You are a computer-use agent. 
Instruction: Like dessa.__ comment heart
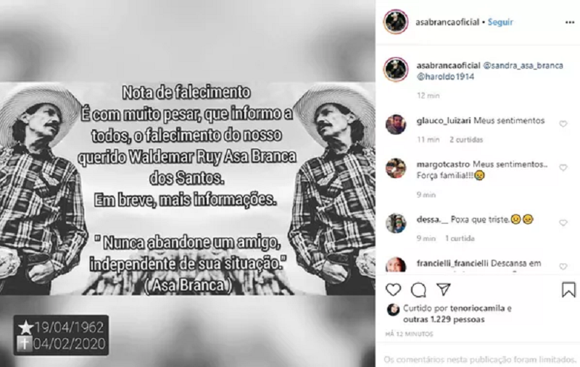point(563,223)
